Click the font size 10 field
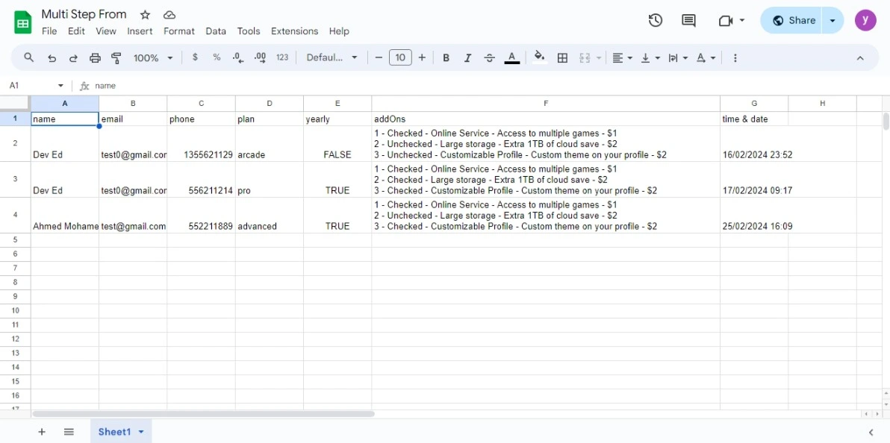This screenshot has width=890, height=443. (400, 58)
